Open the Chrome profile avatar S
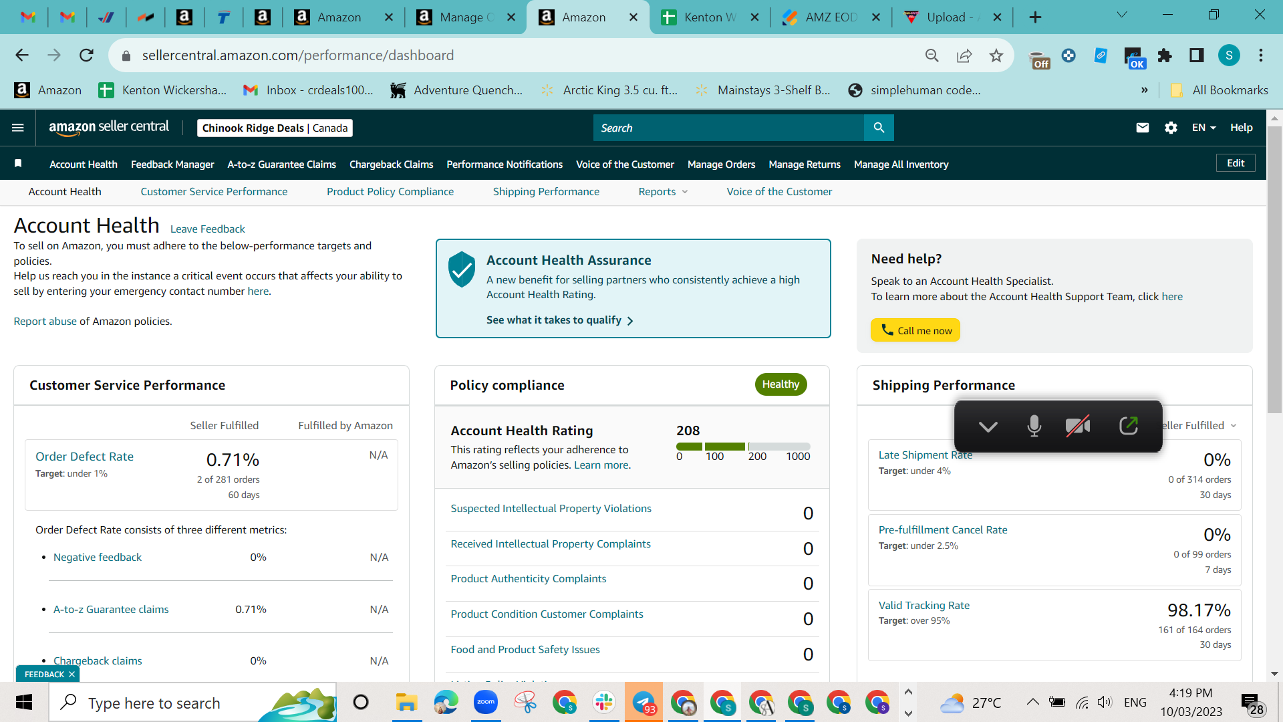Image resolution: width=1283 pixels, height=722 pixels. click(1229, 55)
